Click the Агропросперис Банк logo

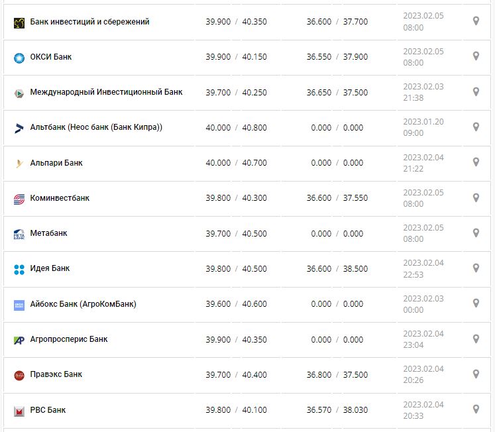pos(19,340)
